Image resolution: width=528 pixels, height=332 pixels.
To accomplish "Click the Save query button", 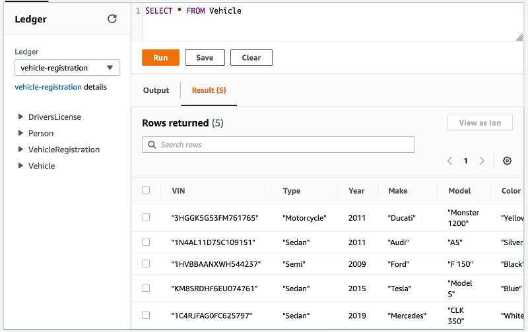I will pyautogui.click(x=205, y=57).
